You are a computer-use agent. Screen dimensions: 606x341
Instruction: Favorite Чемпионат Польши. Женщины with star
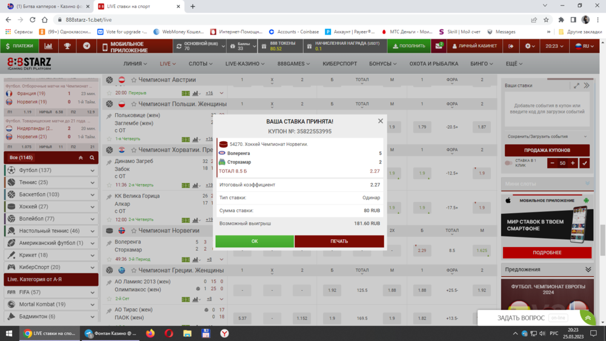[x=134, y=104]
